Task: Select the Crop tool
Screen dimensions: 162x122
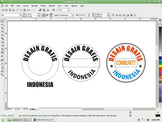Action: [2, 28]
